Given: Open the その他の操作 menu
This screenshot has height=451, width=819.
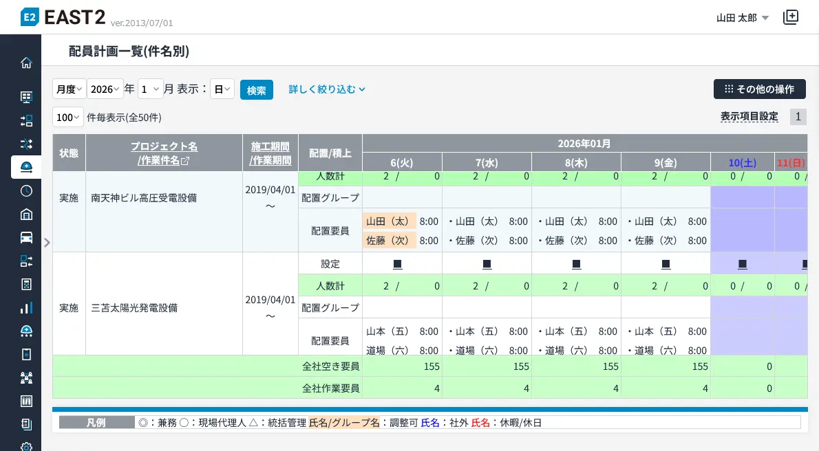Looking at the screenshot, I should tap(759, 89).
